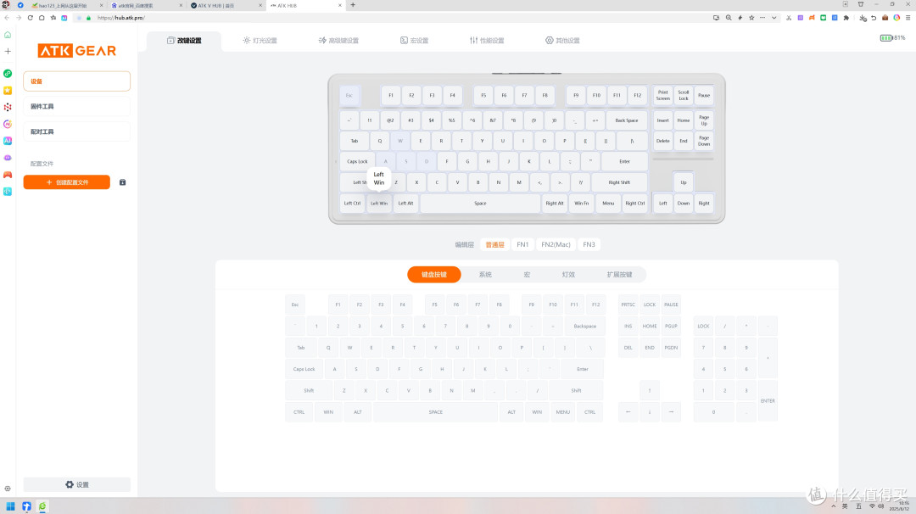Select the Print Screen key on keyboard preview
916x514 pixels.
663,95
